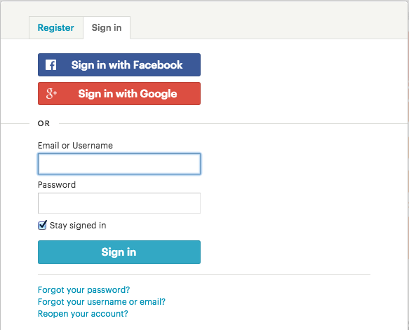This screenshot has width=409, height=330.
Task: Select the Sign in tab
Action: 107,27
